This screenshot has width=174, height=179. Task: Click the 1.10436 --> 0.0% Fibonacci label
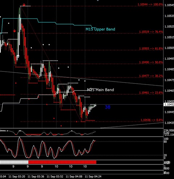pyautogui.click(x=152, y=120)
